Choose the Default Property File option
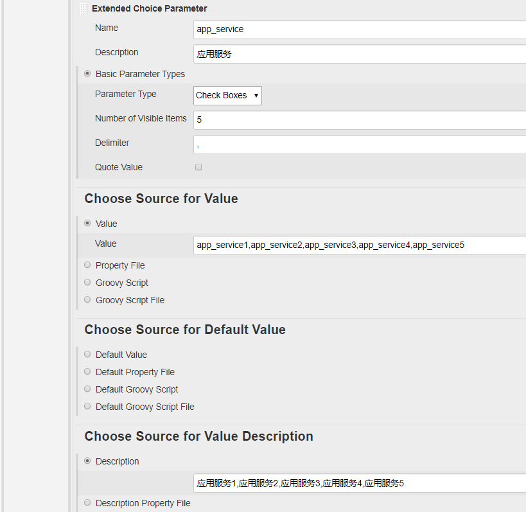 pos(87,372)
